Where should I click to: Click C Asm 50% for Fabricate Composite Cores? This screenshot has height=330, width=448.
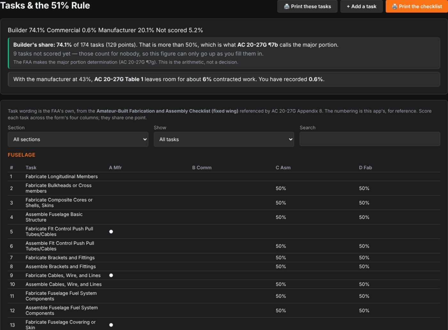tap(281, 203)
